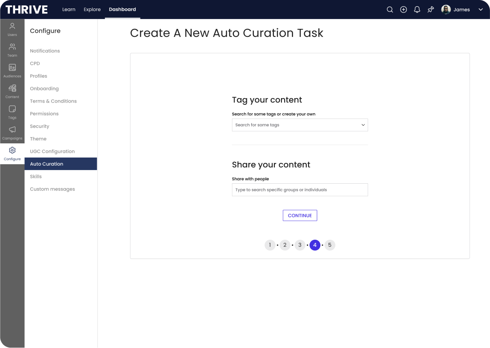Open Profiles configuration

(x=38, y=76)
